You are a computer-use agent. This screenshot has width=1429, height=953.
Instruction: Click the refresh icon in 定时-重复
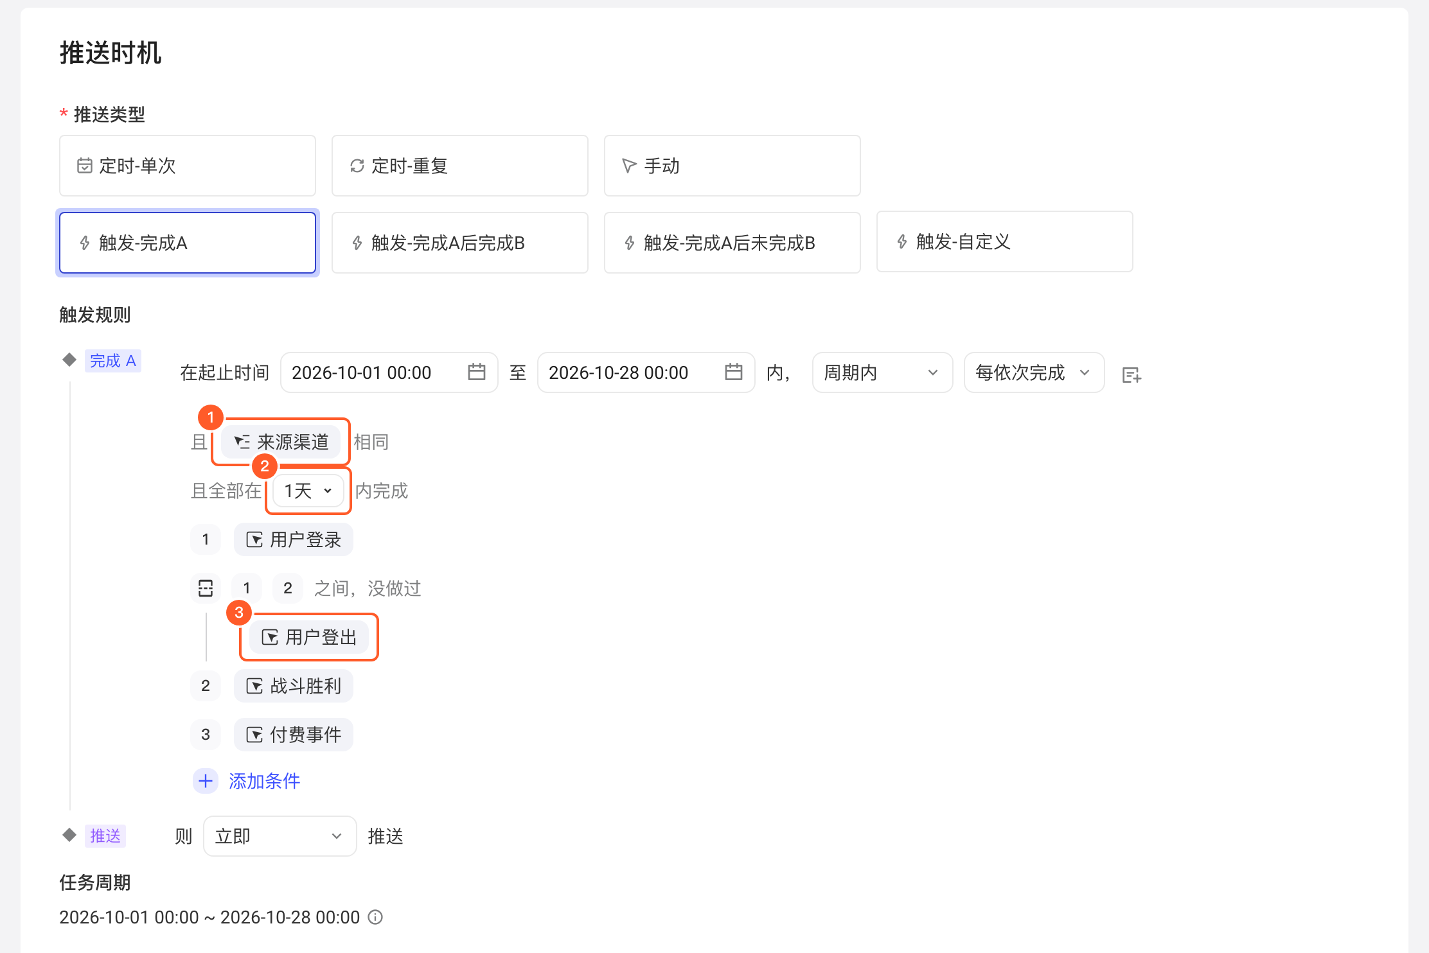(x=357, y=166)
